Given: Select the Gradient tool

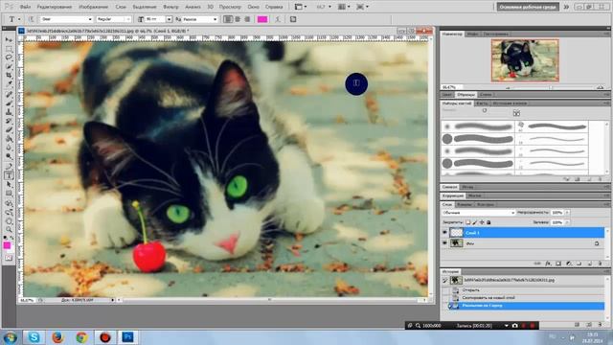Looking at the screenshot, I should pos(9,138).
